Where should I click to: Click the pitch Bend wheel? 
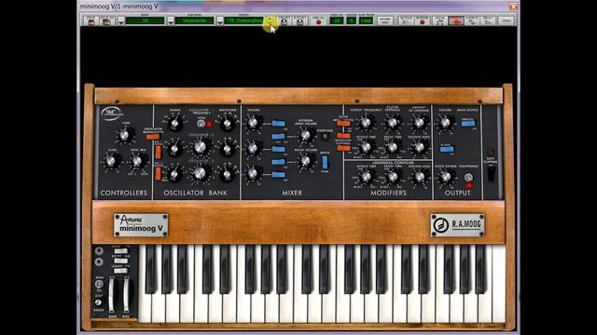[x=112, y=294]
